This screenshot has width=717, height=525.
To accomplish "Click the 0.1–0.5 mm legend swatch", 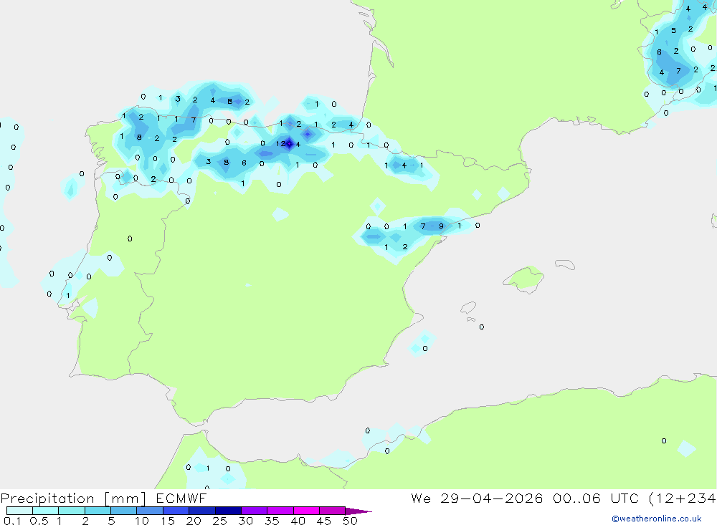I will tap(19, 511).
